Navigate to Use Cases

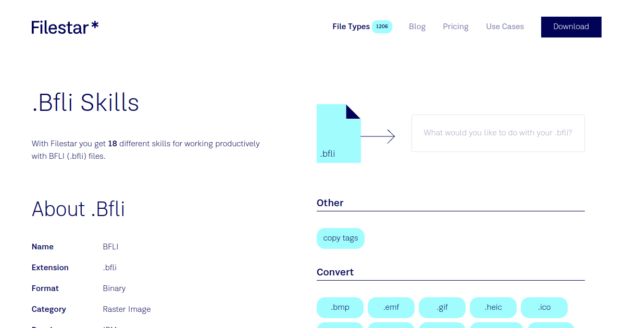(x=505, y=26)
